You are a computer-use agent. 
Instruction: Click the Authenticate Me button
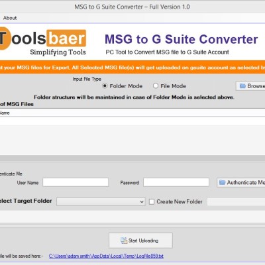(241, 182)
